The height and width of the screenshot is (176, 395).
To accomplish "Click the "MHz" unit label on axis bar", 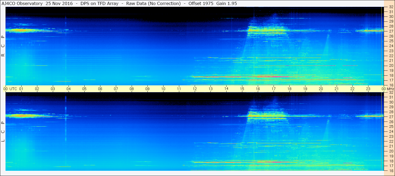I will (x=390, y=89).
